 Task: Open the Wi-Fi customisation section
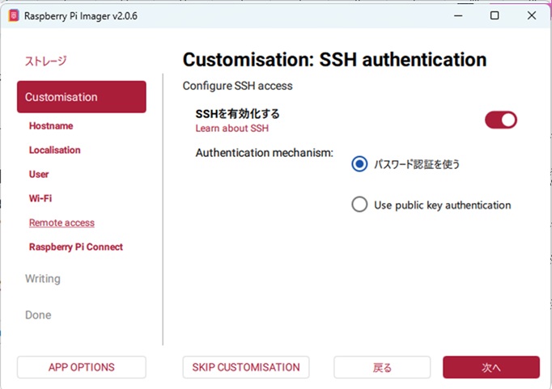click(x=40, y=198)
